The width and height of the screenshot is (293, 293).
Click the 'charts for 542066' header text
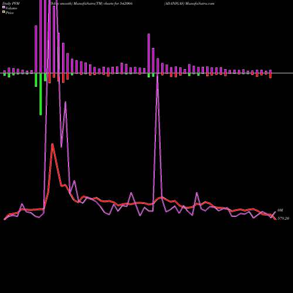coord(118,4)
